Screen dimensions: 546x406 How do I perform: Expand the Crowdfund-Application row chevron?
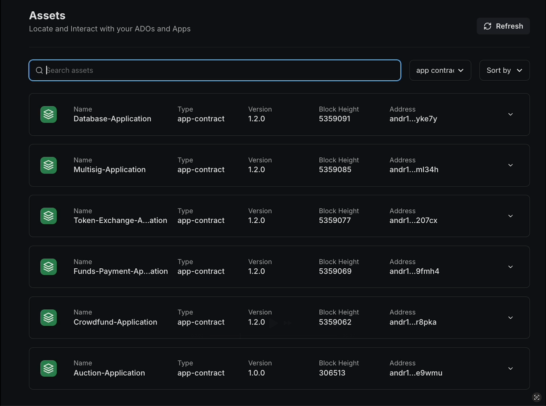(x=510, y=318)
